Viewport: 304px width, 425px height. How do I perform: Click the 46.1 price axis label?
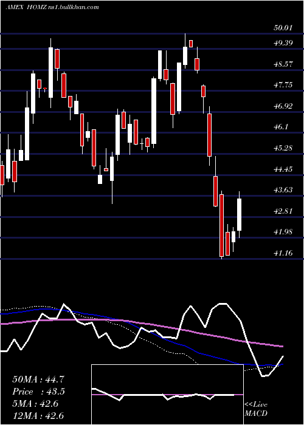[x=281, y=127]
